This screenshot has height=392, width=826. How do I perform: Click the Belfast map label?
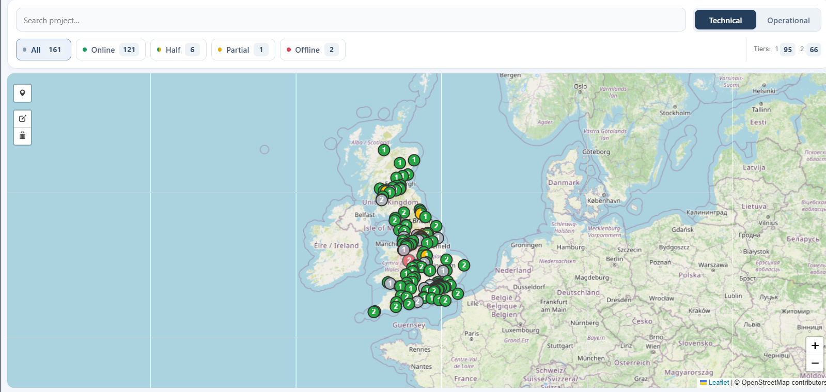(365, 215)
